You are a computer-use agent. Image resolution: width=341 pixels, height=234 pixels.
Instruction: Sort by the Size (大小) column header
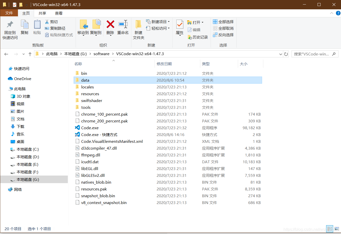click(x=244, y=64)
